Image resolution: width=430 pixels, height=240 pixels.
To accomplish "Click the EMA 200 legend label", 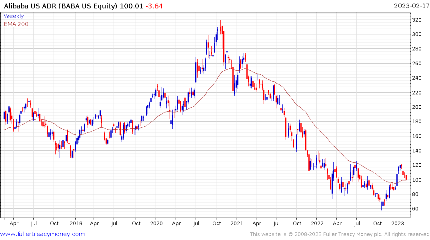I will tap(16, 24).
